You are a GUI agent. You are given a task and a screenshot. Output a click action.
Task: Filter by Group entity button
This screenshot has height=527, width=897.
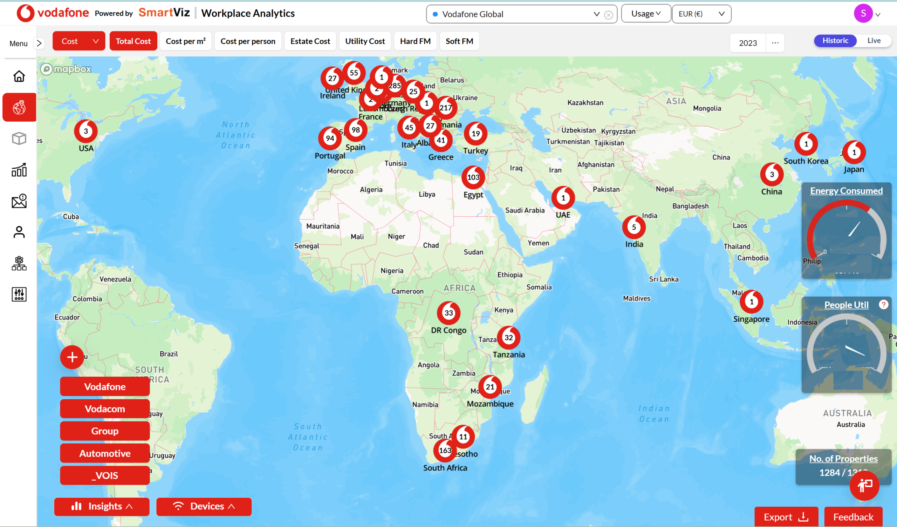(105, 431)
